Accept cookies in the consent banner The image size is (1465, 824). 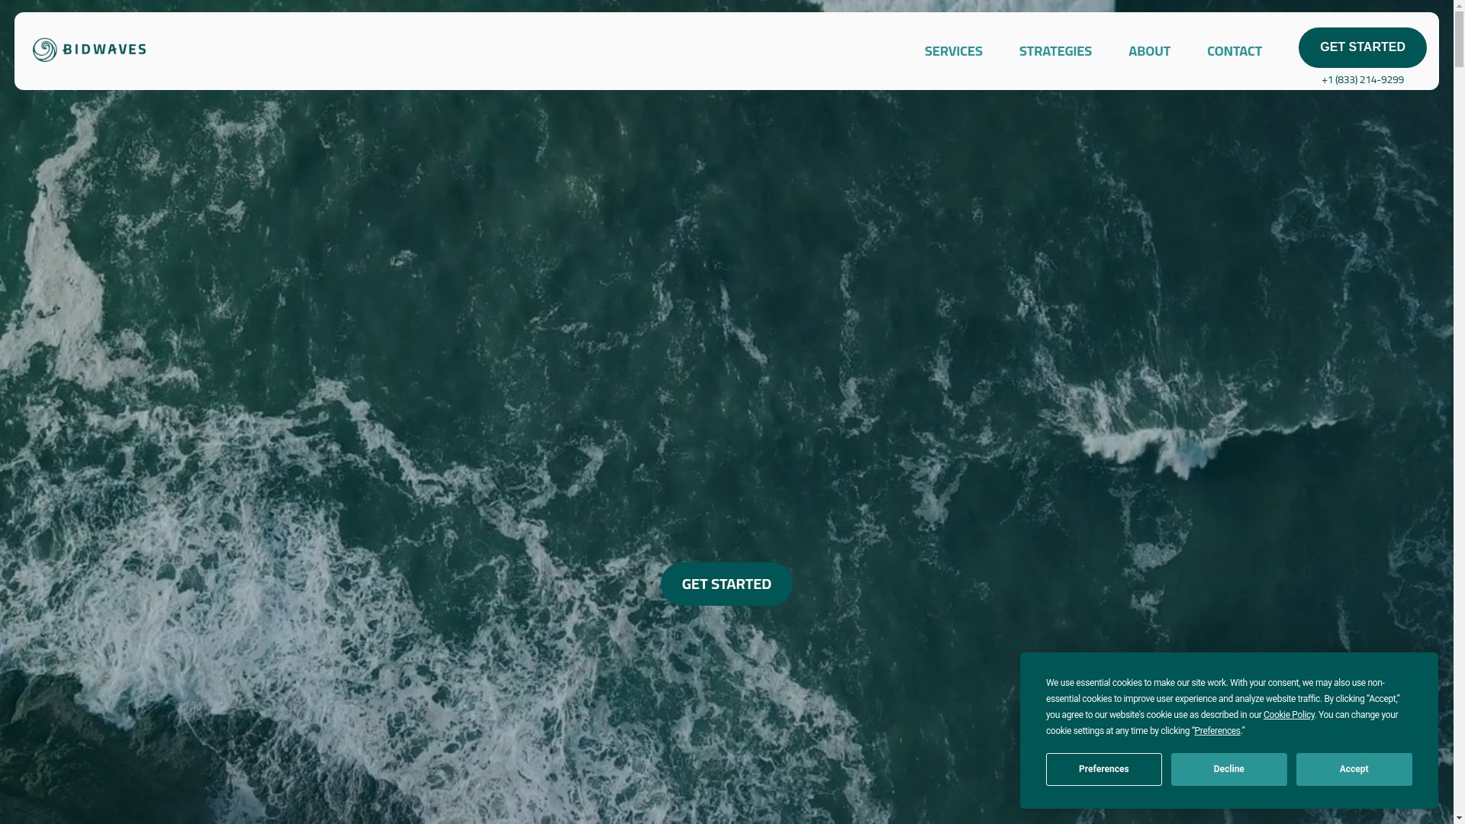tap(1354, 769)
